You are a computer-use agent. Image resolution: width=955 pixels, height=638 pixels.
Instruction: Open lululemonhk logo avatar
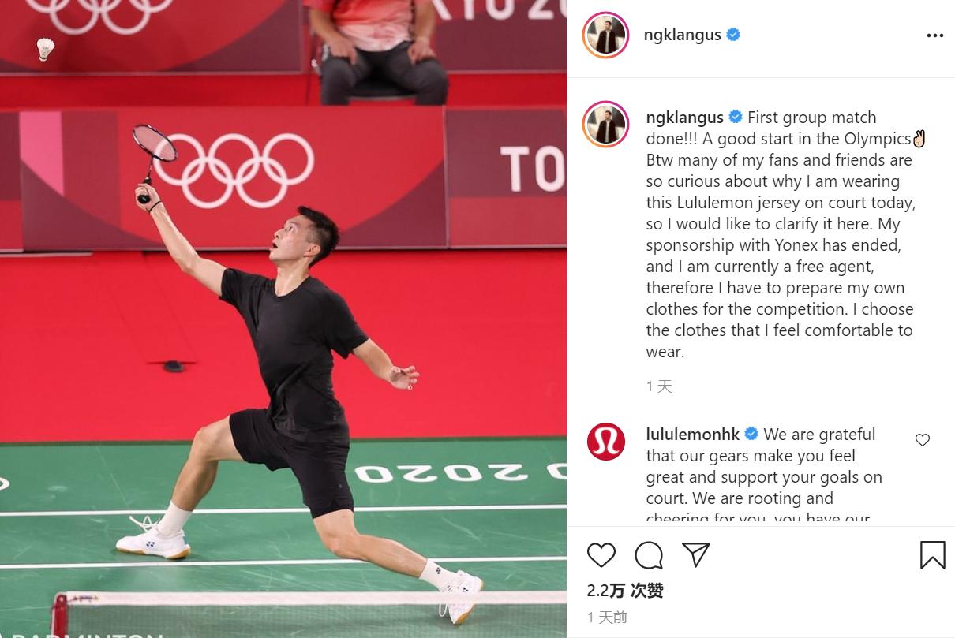[x=606, y=442]
